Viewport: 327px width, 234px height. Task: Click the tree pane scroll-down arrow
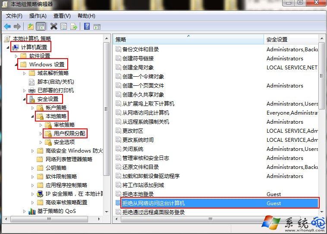pyautogui.click(x=107, y=212)
